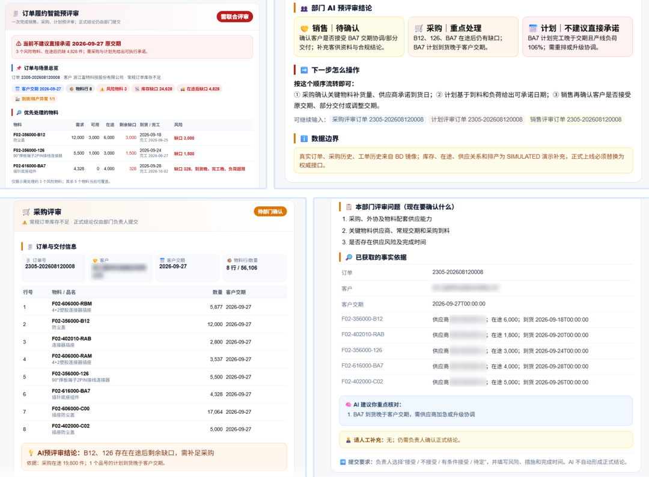Image resolution: width=649 pixels, height=477 pixels.
Task: Click F02-356000-126 in the 优先处理的物料 table
Action: [29, 150]
